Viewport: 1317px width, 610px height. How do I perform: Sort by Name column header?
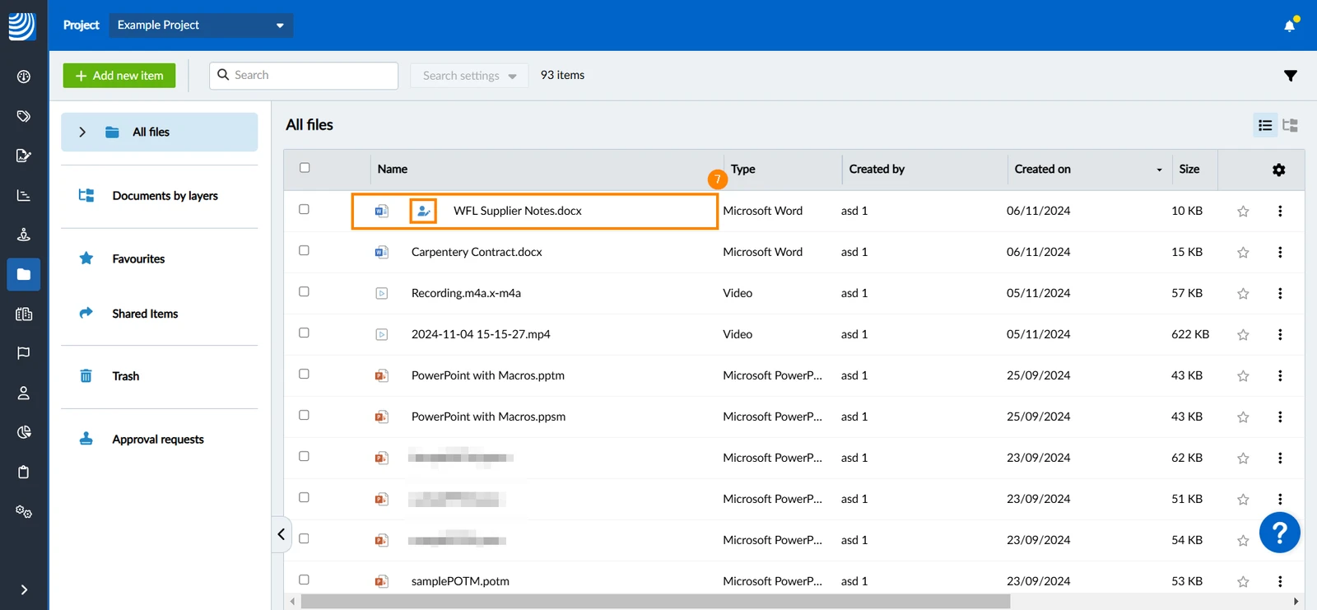393,169
